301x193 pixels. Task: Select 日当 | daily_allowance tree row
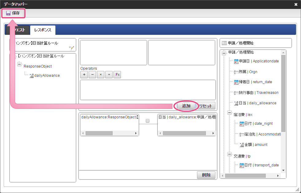[258, 103]
